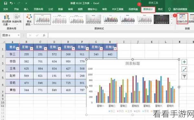Screen dimensions: 194x120
Task: Click the formula bar cancel X icon
Action: pyautogui.click(x=30, y=35)
